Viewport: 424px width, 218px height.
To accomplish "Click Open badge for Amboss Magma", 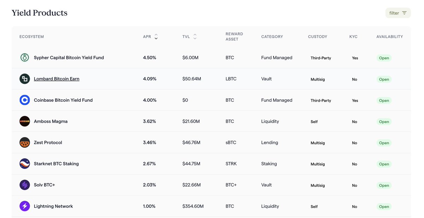I will pyautogui.click(x=384, y=122).
